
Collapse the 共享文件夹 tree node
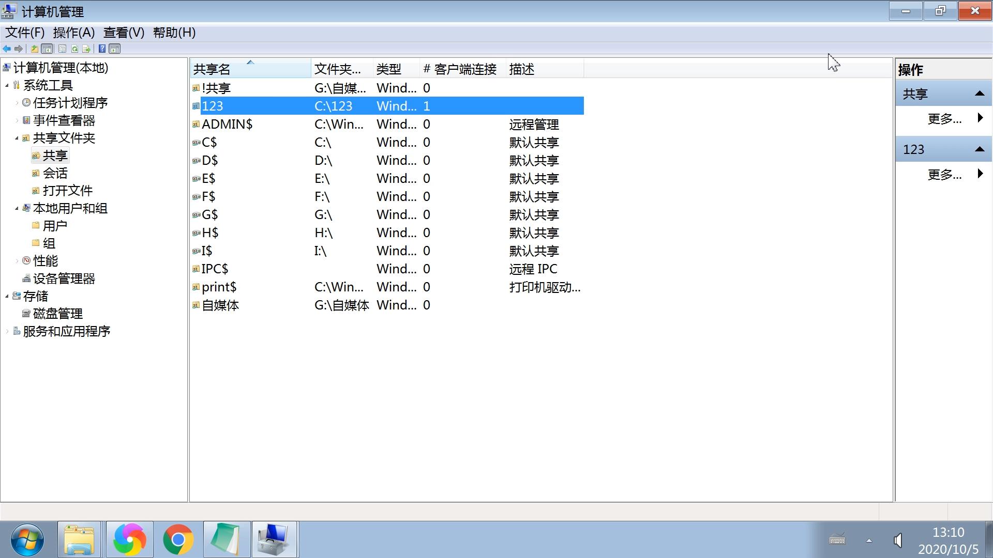point(17,138)
